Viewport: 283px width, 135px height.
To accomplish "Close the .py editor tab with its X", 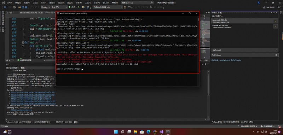I will click(42, 13).
